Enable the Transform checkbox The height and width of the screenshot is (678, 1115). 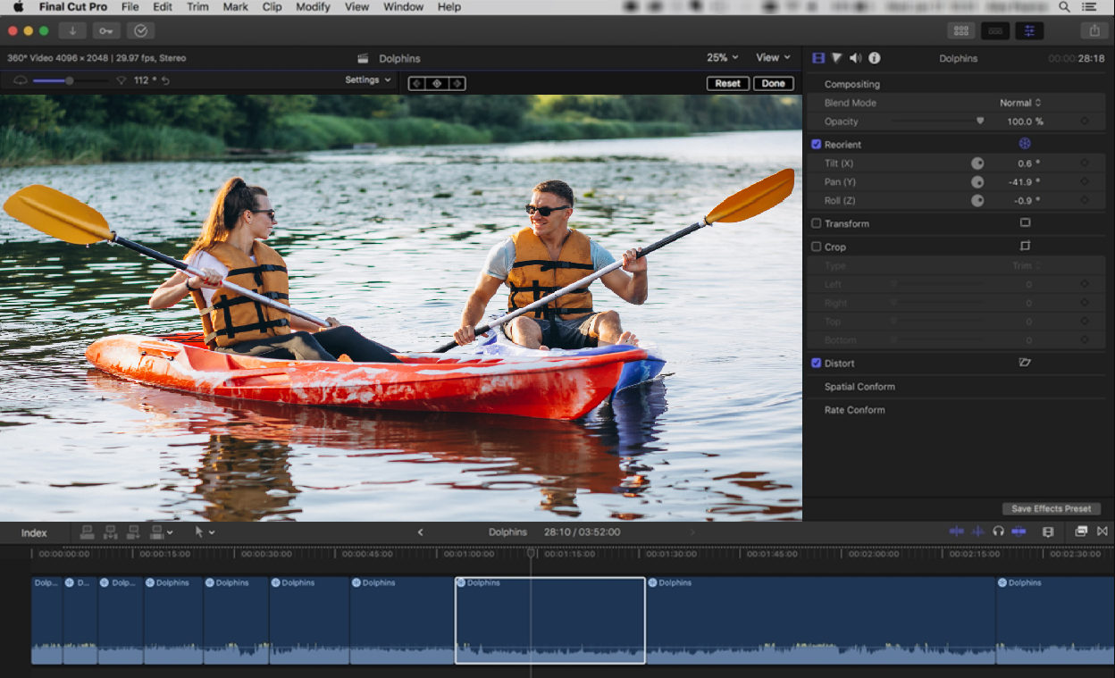(x=817, y=223)
